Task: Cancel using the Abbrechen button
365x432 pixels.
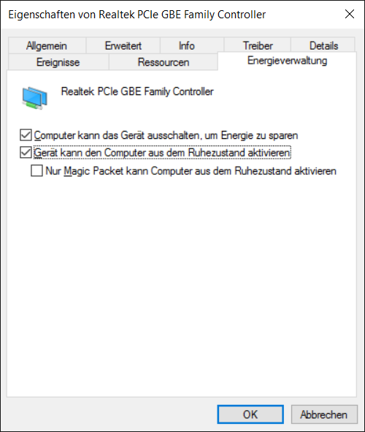Action: [324, 414]
